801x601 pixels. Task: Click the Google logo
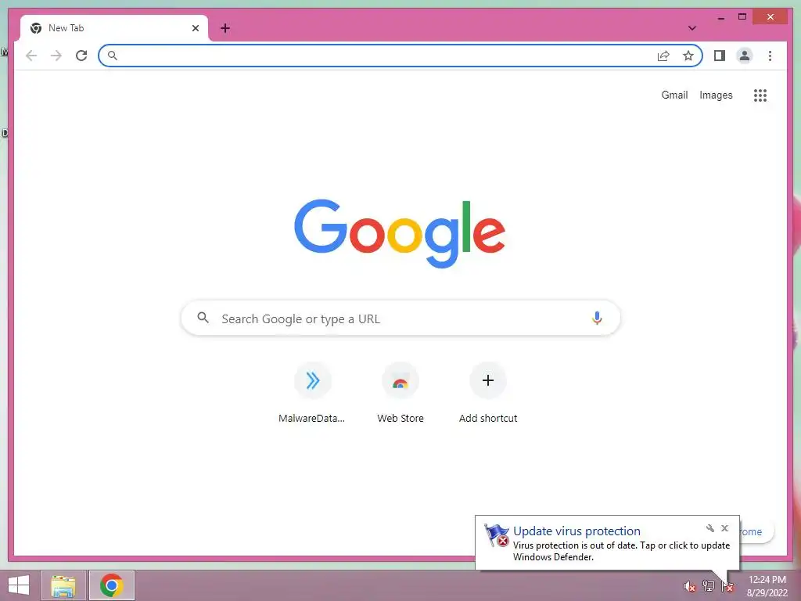point(400,233)
